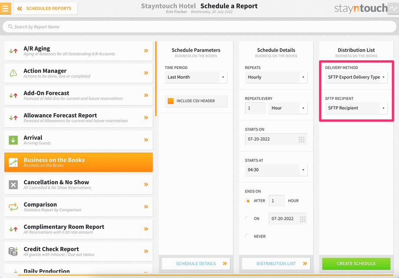The image size is (399, 278).
Task: Click the Erin Fischer user name
Action: tap(177, 12)
